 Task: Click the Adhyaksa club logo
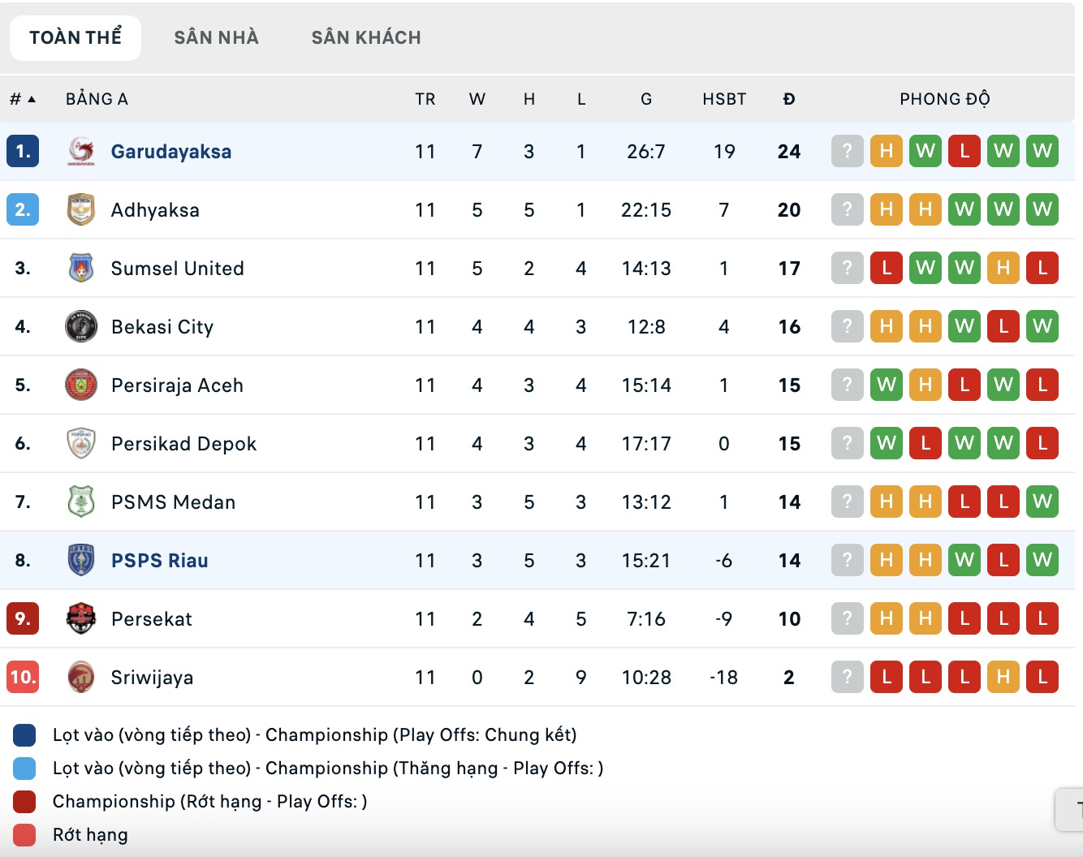(x=80, y=209)
